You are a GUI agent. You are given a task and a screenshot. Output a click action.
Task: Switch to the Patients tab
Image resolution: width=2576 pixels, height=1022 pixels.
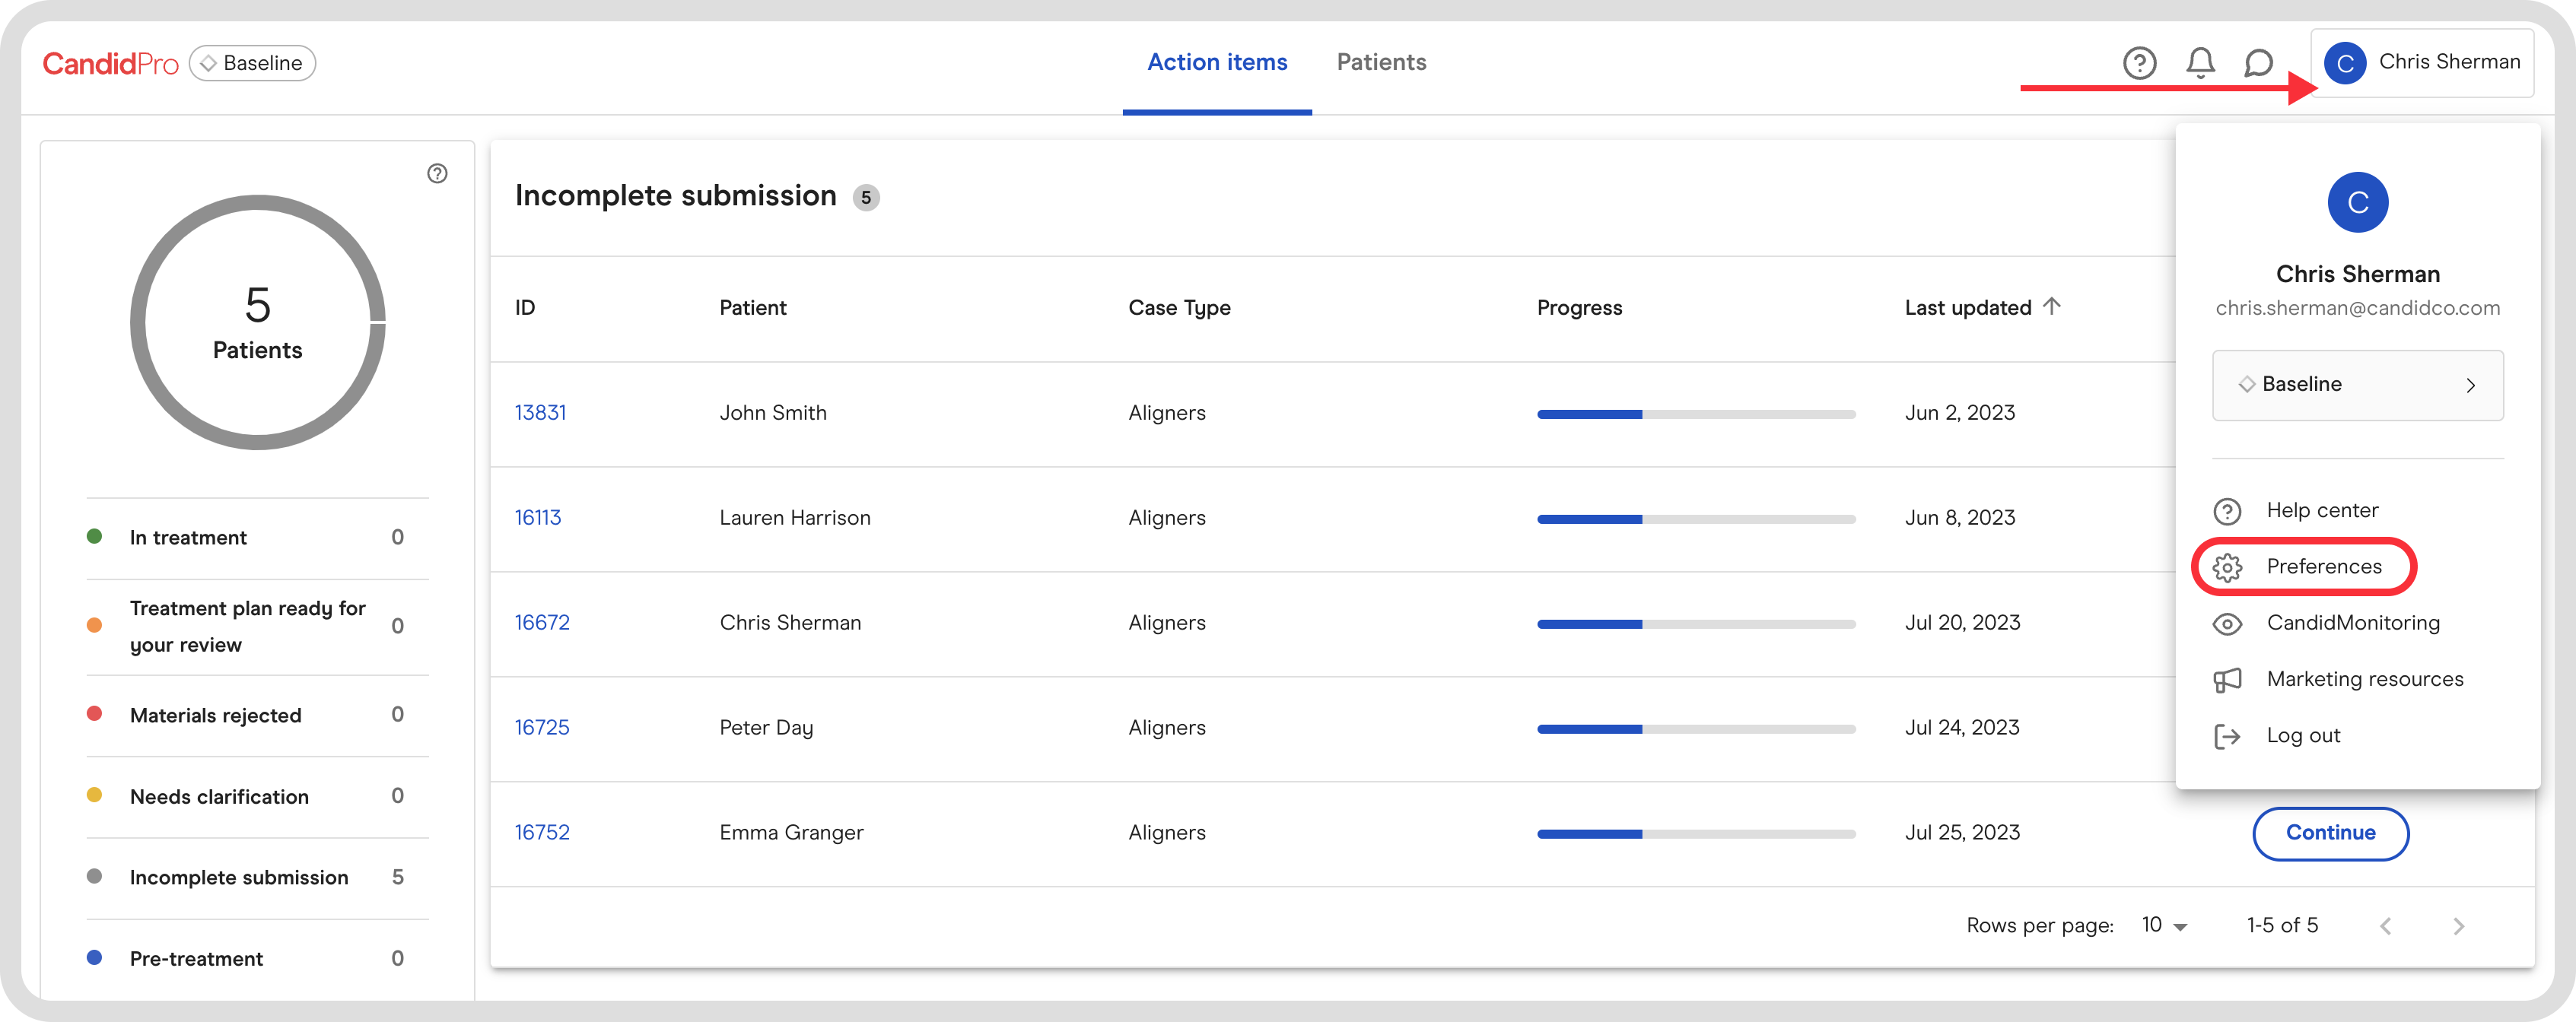tap(1381, 62)
